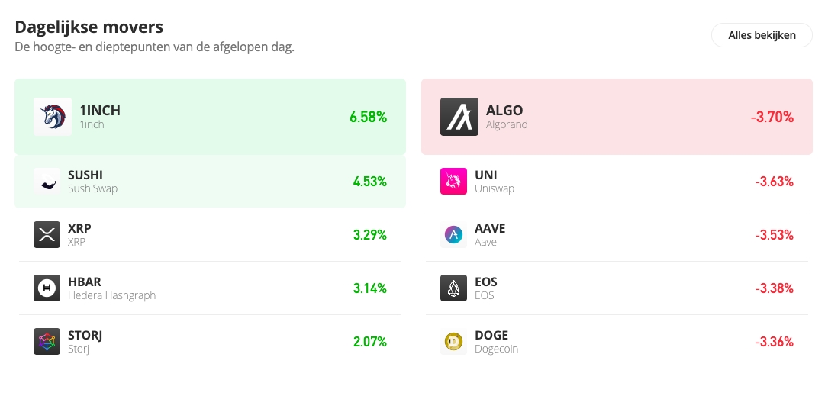828x396 pixels.
Task: Click the EOS logo icon
Action: [x=453, y=288]
